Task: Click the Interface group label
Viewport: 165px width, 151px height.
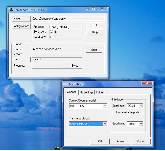Action: pyautogui.click(x=117, y=99)
